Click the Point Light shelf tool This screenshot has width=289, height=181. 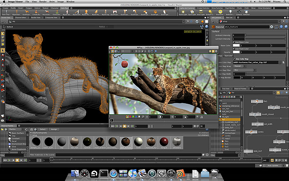point(183,12)
